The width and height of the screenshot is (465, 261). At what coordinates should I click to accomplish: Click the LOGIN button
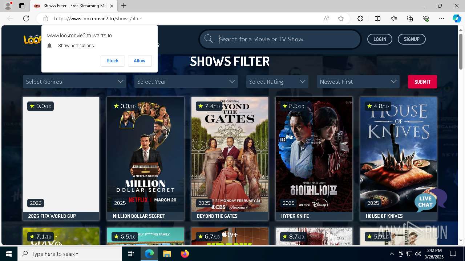380,39
